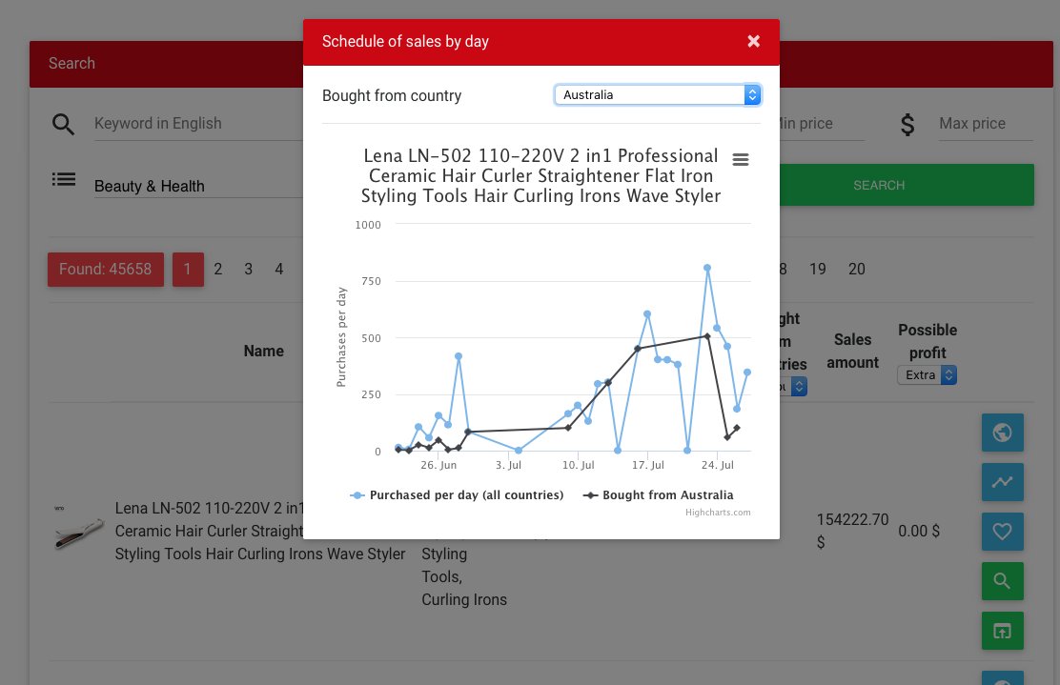Click the chart title text in dialog
Viewport: 1060px width, 685px height.
[x=540, y=175]
